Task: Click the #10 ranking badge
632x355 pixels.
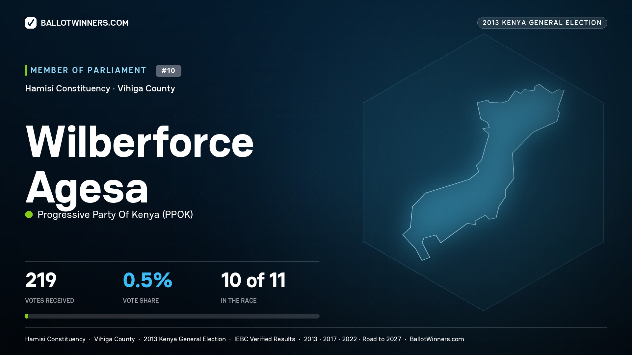Action: [168, 71]
